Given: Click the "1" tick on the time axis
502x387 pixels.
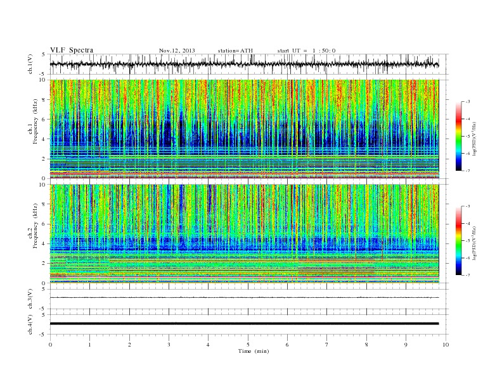Looking at the screenshot, I should click(x=89, y=345).
